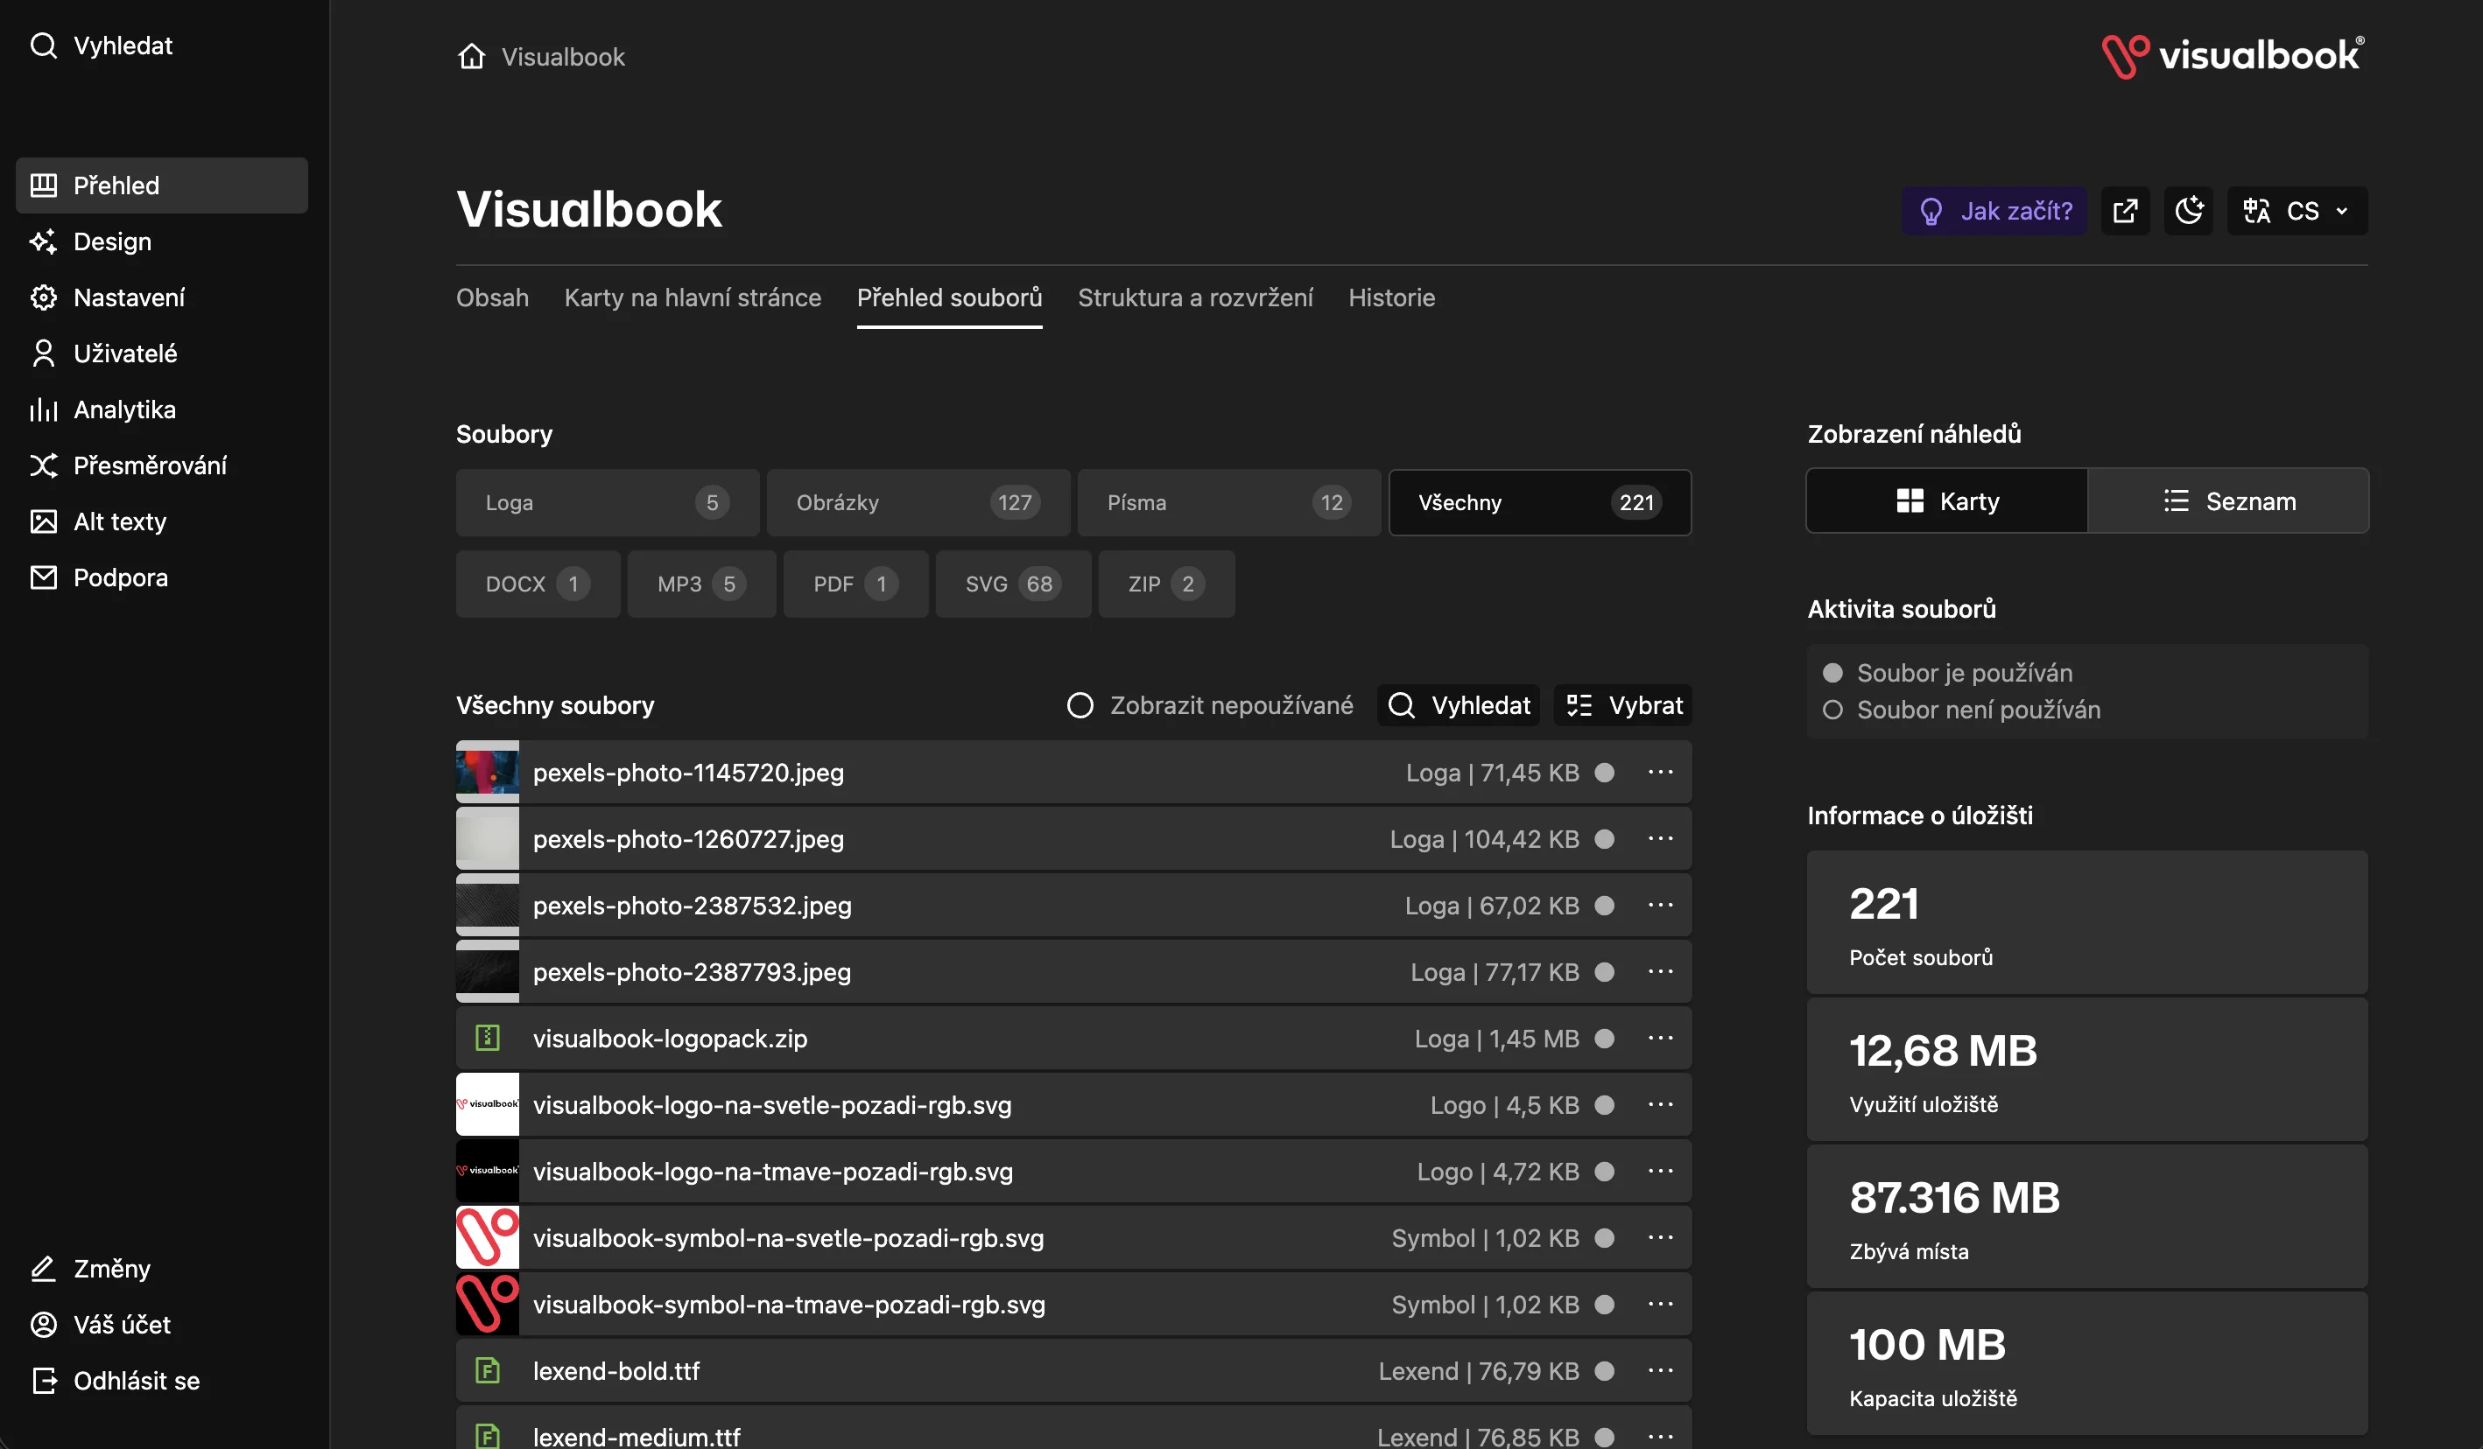Click the 87.316 MB Zbývá místa card
The width and height of the screenshot is (2483, 1449).
(2087, 1216)
